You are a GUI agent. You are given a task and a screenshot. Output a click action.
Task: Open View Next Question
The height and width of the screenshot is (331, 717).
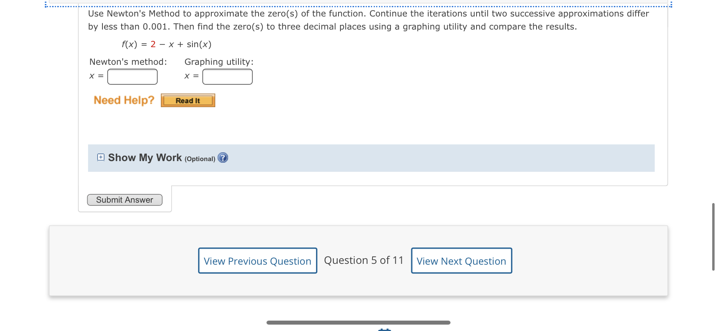[x=461, y=261]
